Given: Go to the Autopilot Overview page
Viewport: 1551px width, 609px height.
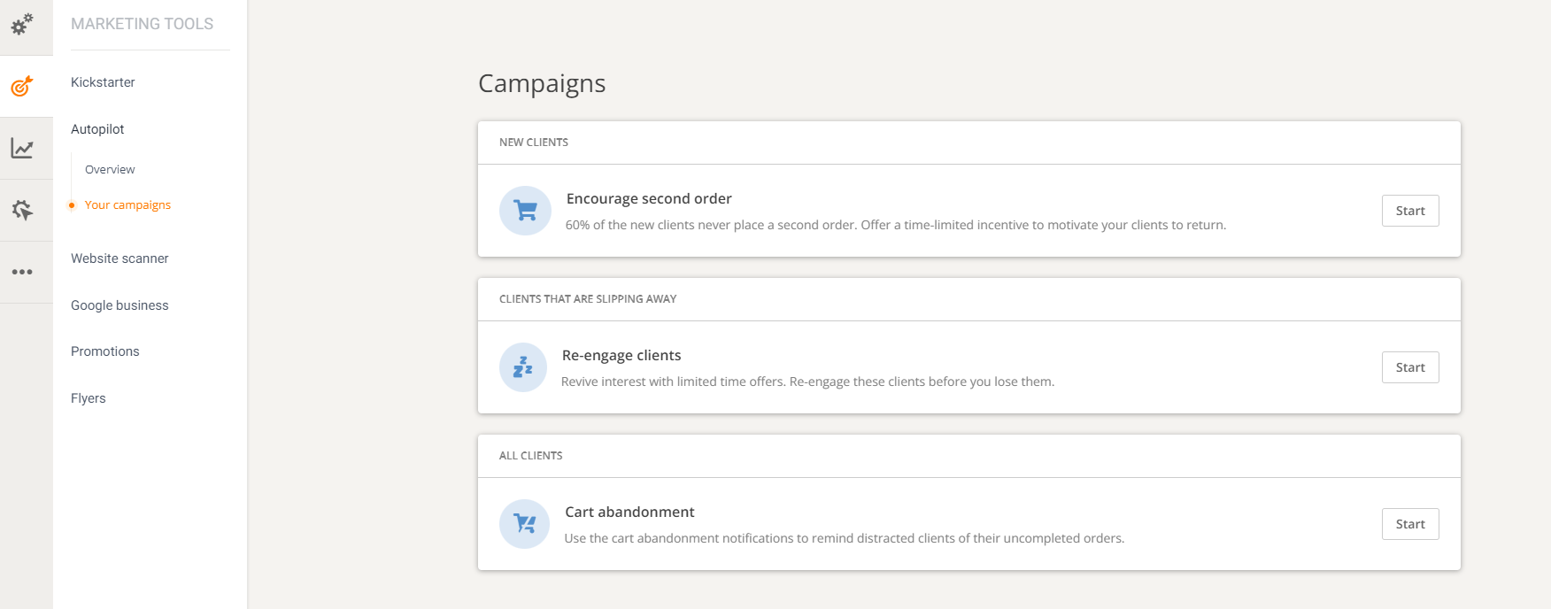Looking at the screenshot, I should tap(110, 169).
